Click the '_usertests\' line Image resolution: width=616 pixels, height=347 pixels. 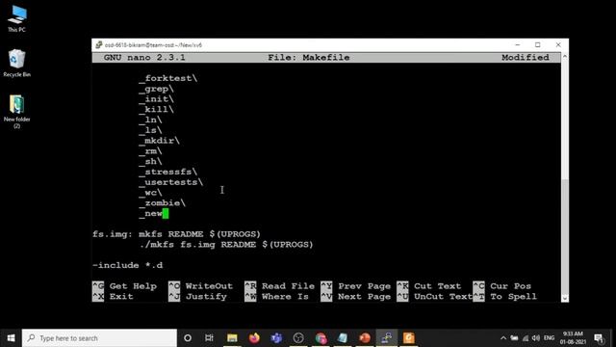[x=171, y=182]
